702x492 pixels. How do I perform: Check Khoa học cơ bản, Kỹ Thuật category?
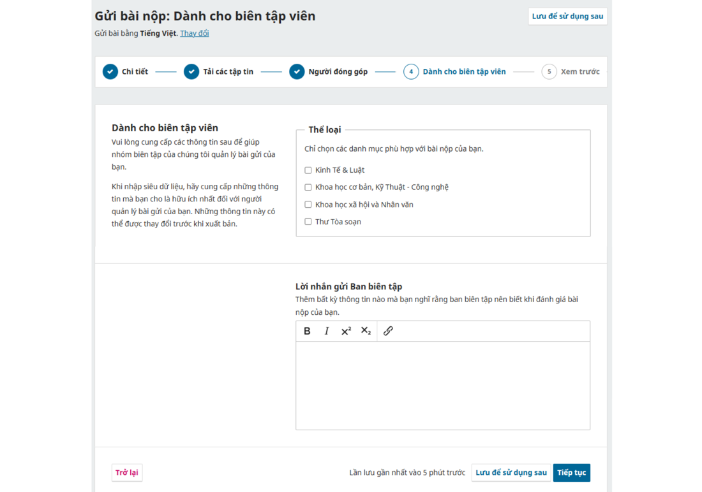pos(308,187)
